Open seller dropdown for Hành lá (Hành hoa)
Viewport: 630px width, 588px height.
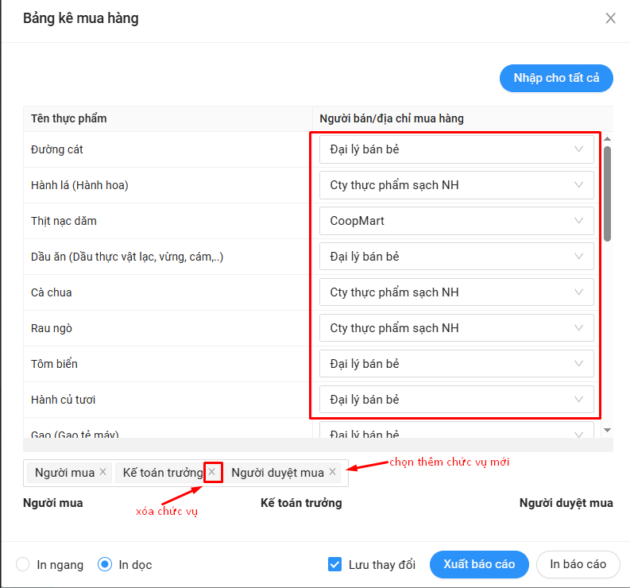[x=455, y=185]
